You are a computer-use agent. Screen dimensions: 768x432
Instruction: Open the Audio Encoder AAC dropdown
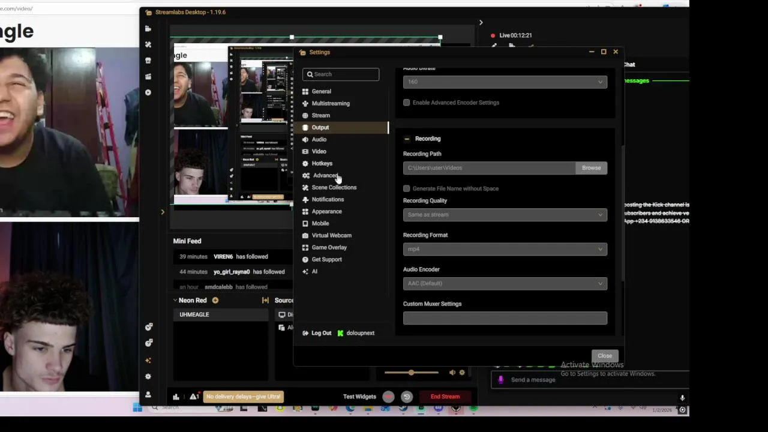click(505, 283)
